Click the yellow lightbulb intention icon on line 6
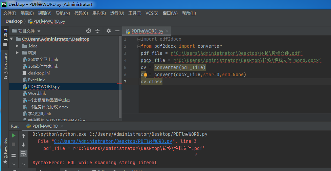The height and width of the screenshot is (171, 331). (145, 75)
